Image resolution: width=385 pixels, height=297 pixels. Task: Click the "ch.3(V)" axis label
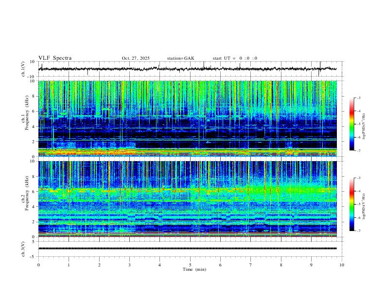click(23, 249)
